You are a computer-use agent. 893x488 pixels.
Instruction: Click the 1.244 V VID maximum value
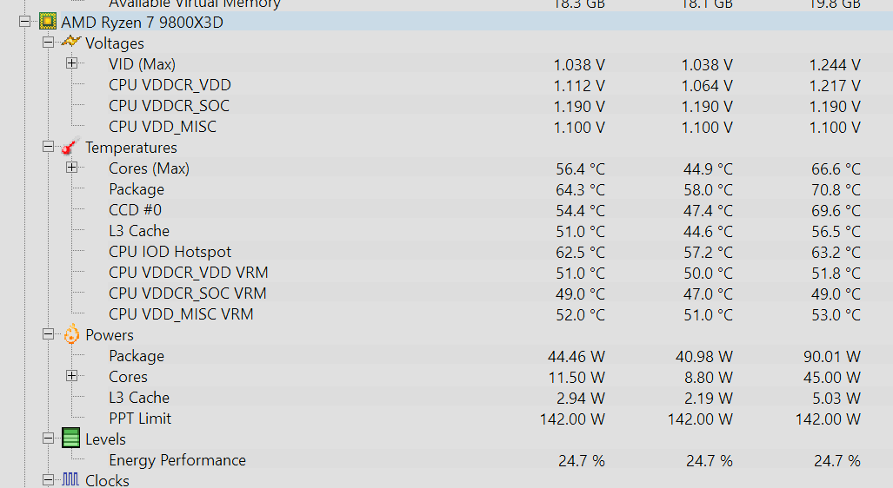coord(835,65)
